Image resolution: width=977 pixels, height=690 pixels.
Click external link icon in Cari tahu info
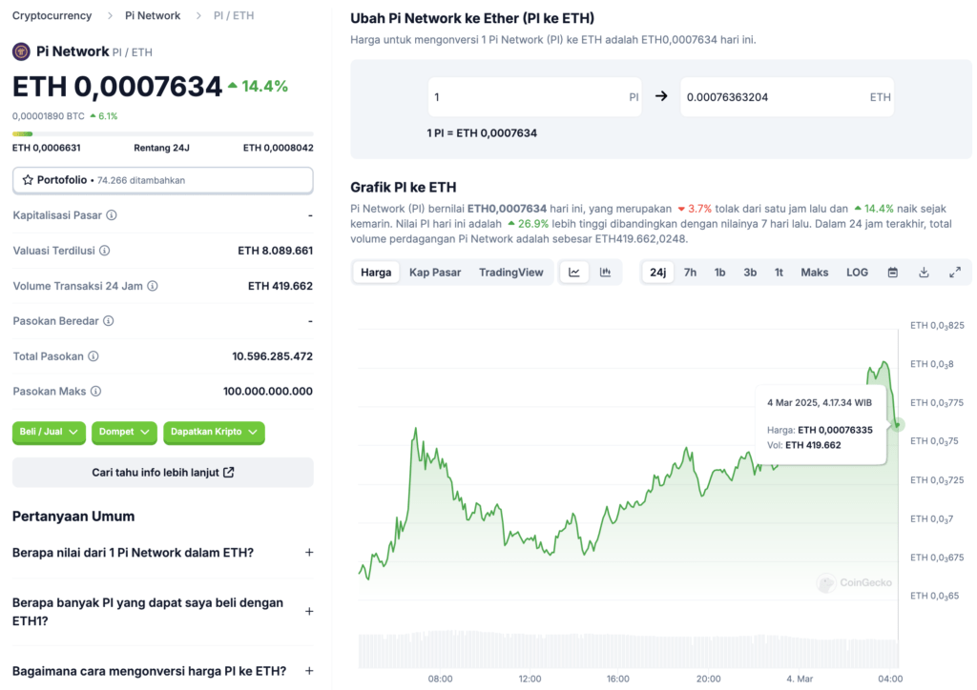(229, 473)
